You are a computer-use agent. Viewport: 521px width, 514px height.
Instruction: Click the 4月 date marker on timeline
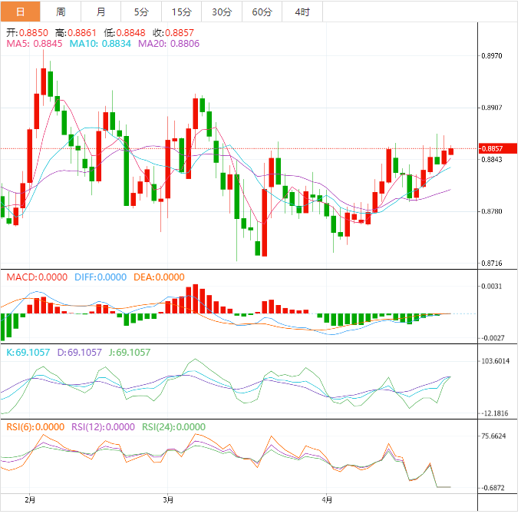click(x=327, y=499)
